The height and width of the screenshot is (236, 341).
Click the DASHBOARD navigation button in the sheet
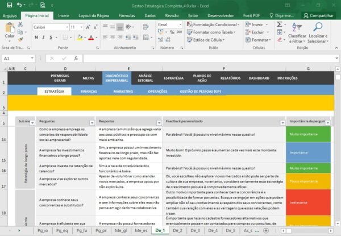pyautogui.click(x=259, y=78)
